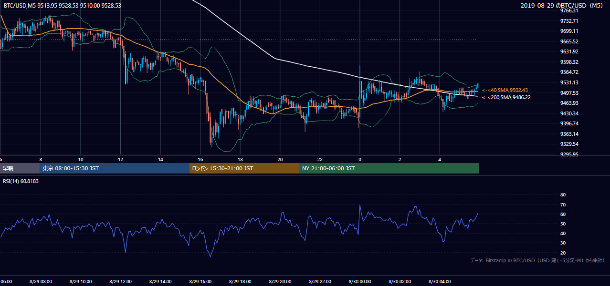
Task: Click midnight hour label 0 under price chart
Action: pos(359,159)
